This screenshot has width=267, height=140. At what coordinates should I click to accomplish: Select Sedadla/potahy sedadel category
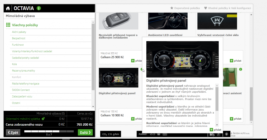click(x=25, y=58)
